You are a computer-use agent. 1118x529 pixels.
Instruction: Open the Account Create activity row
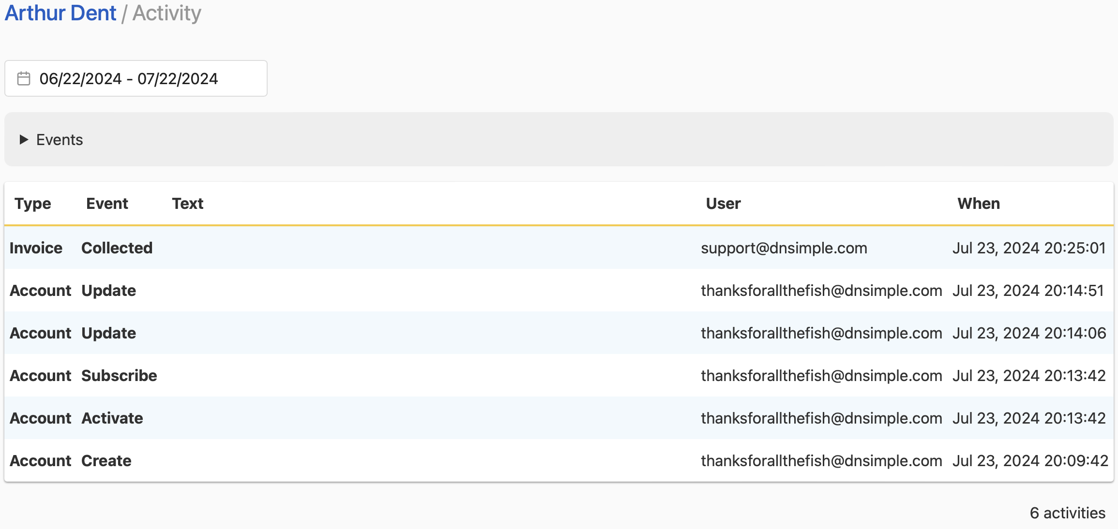pos(339,460)
